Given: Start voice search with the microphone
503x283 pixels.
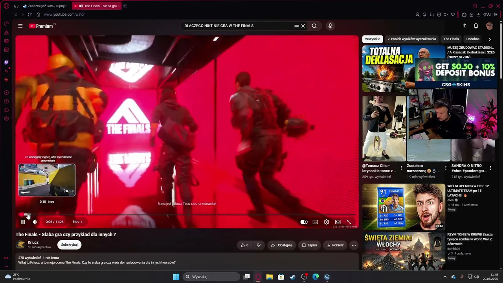Looking at the screenshot, I should pyautogui.click(x=330, y=26).
